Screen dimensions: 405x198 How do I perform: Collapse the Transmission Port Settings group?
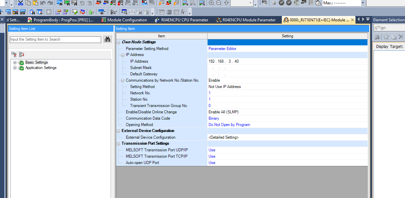118,144
